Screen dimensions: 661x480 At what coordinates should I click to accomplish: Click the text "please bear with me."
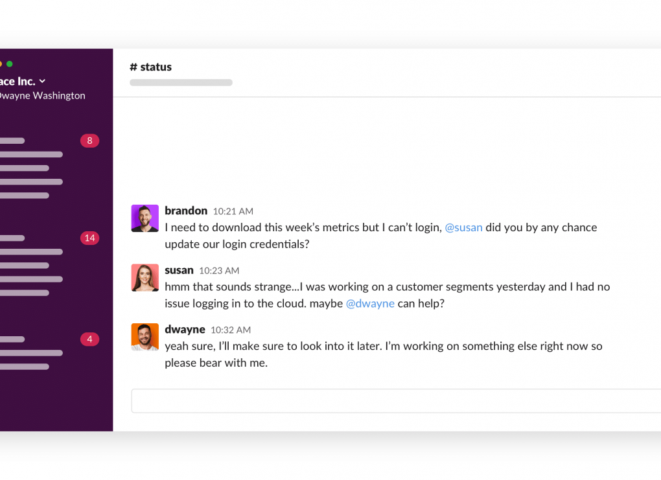coord(216,363)
